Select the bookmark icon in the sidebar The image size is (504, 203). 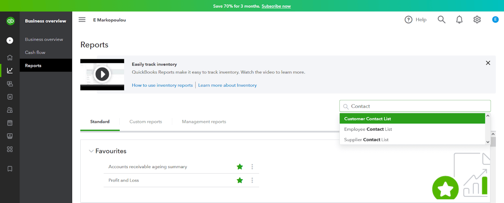[10, 169]
